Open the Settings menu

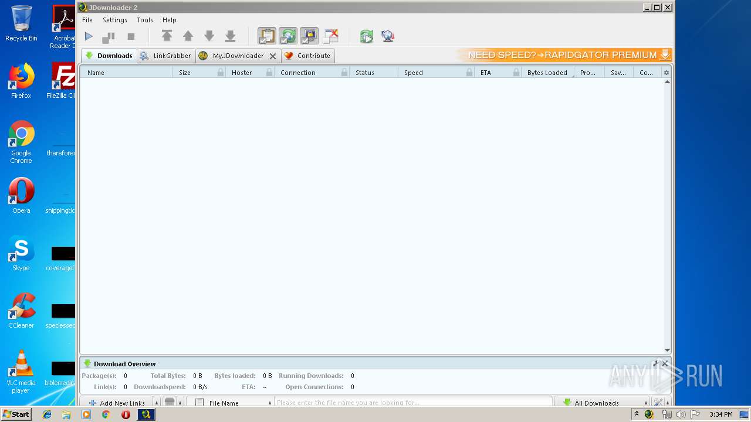coord(115,20)
